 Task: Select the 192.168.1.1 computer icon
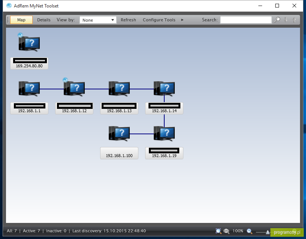pyautogui.click(x=29, y=89)
